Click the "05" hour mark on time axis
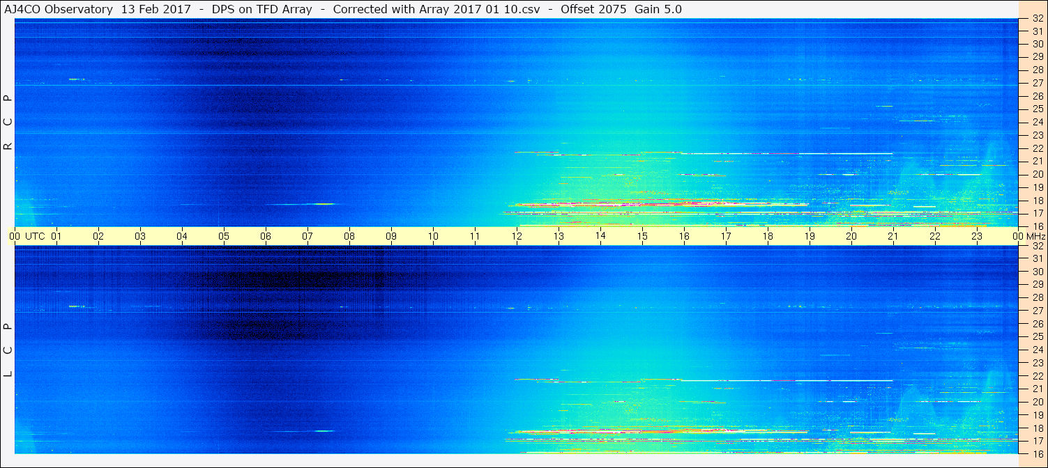The image size is (1048, 468). (x=224, y=236)
